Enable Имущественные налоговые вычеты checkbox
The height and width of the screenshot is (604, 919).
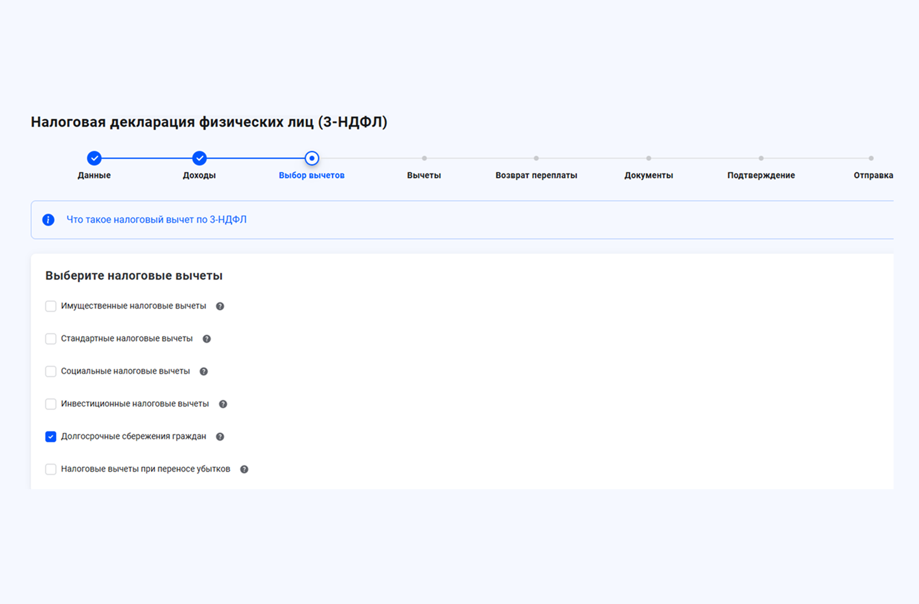(x=51, y=306)
